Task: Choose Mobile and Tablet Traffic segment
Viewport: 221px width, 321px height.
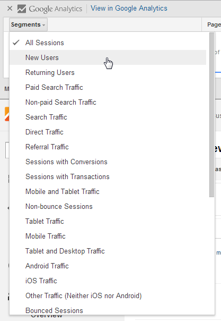Action: click(108, 192)
